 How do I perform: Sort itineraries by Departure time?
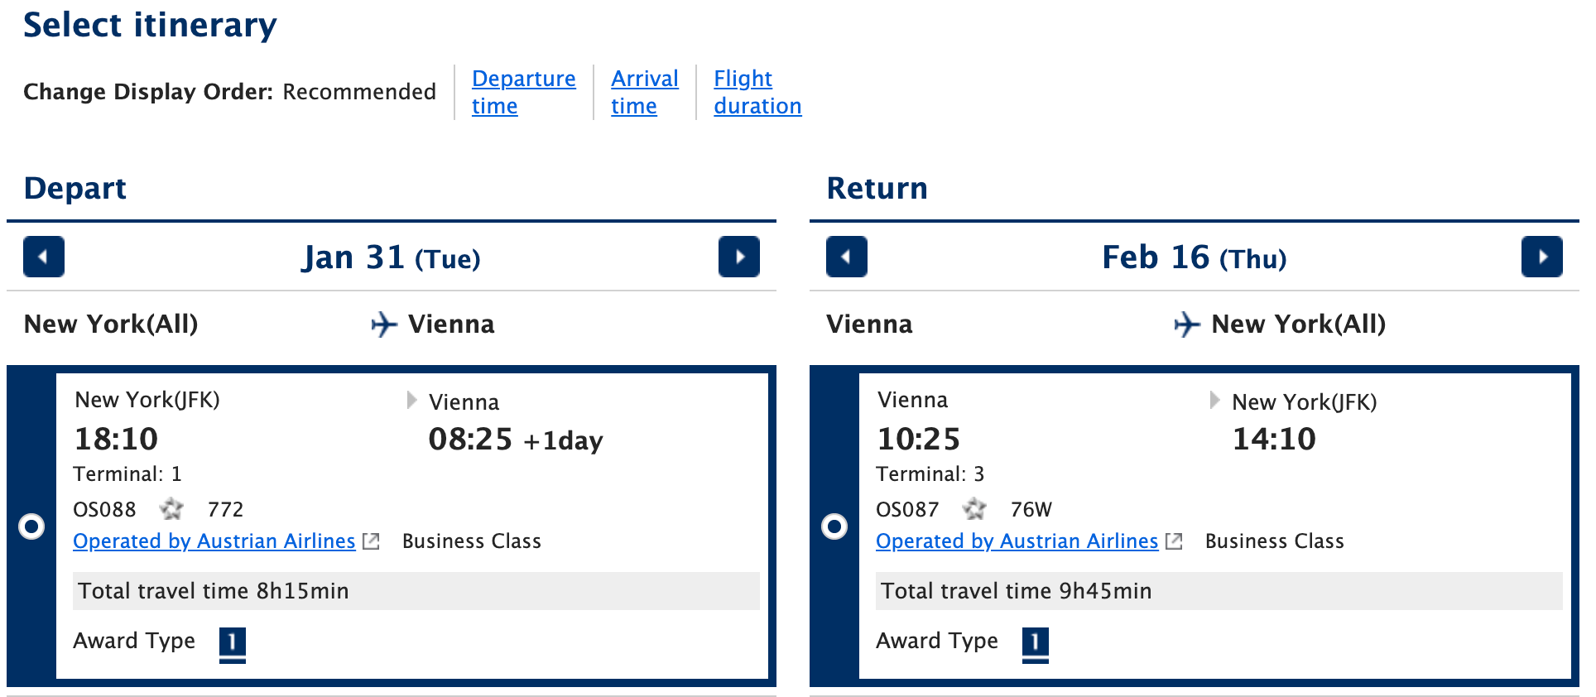[523, 91]
